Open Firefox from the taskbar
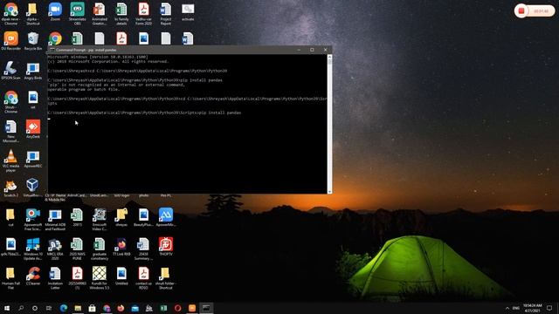This screenshot has width=559, height=314. coord(121,308)
